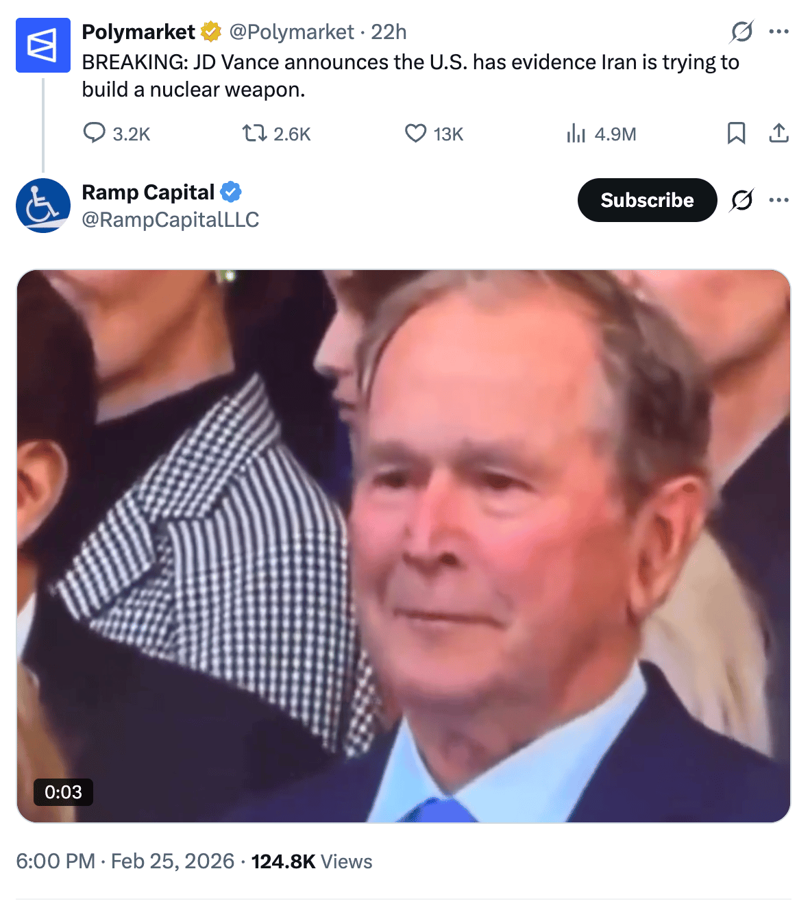Image resolution: width=810 pixels, height=906 pixels.
Task: Click the 124.8K Views count
Action: click(x=312, y=861)
